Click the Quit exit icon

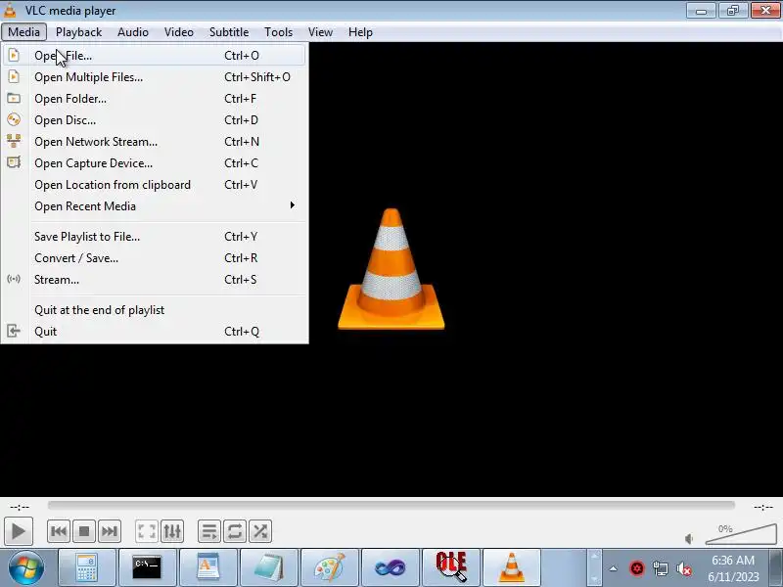[14, 331]
